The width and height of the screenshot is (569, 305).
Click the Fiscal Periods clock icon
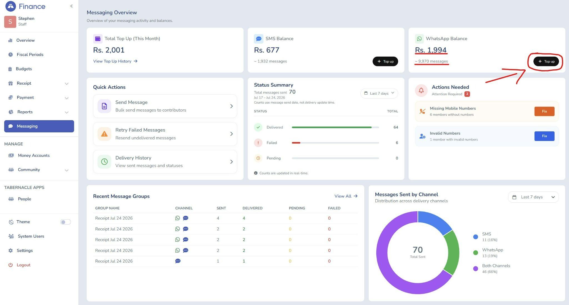[x=11, y=54]
